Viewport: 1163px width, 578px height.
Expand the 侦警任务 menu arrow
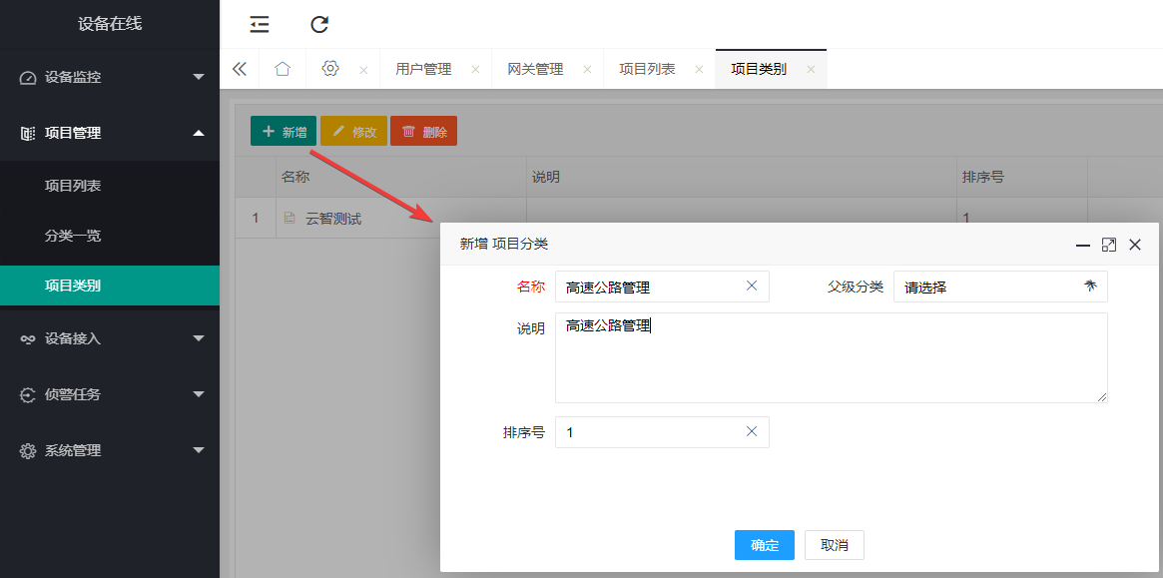[x=198, y=394]
